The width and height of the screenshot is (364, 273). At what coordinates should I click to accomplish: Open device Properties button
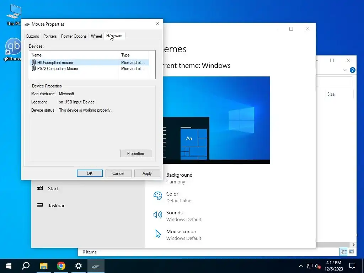[135, 154]
